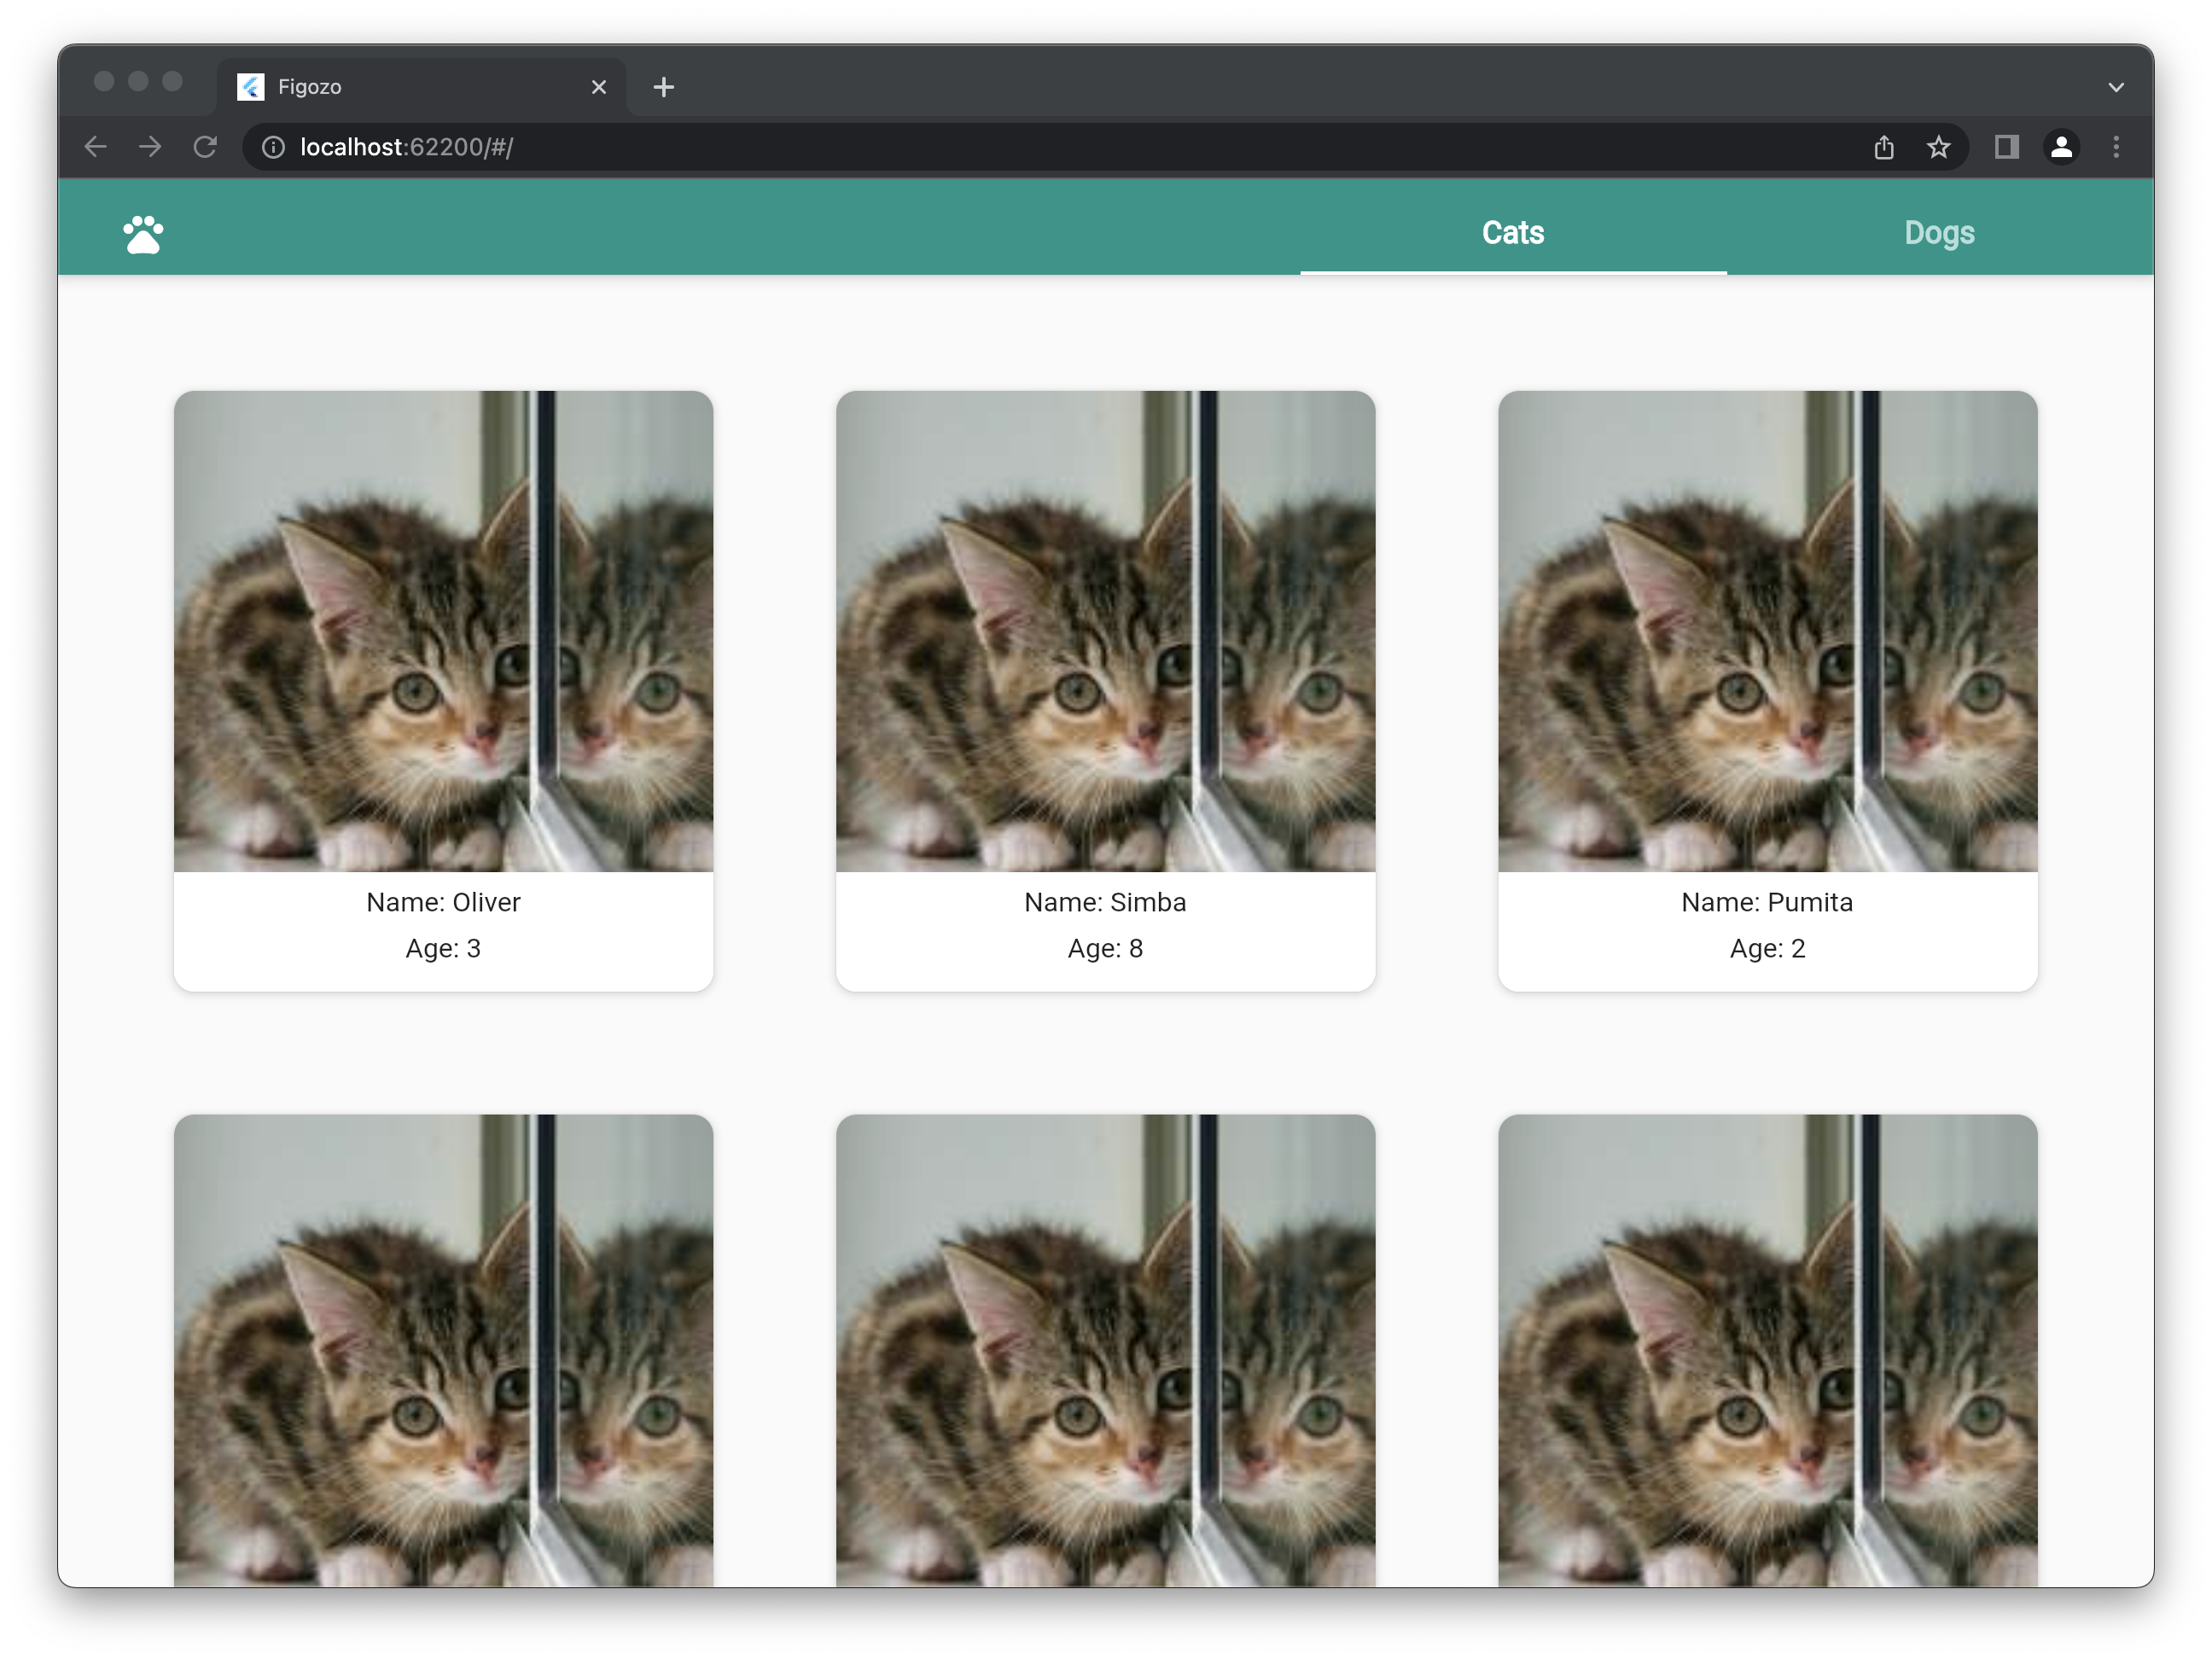Go back in the browser
2212x1659 pixels.
[95, 147]
